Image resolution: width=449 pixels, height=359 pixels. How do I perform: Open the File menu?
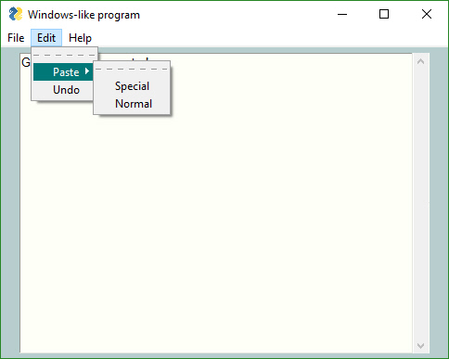[x=16, y=38]
